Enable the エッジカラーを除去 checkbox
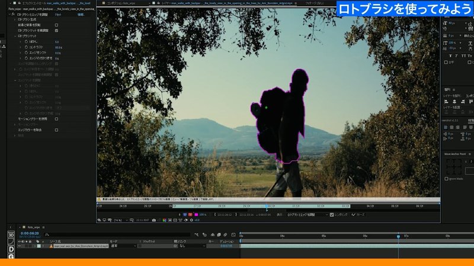 coord(56,130)
